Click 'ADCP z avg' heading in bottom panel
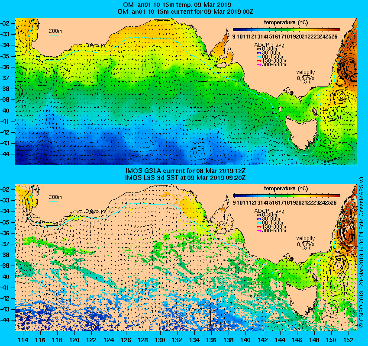 [x=269, y=211]
